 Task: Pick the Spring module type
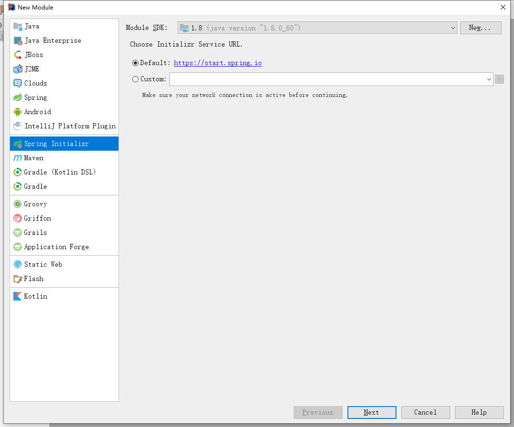pyautogui.click(x=35, y=97)
